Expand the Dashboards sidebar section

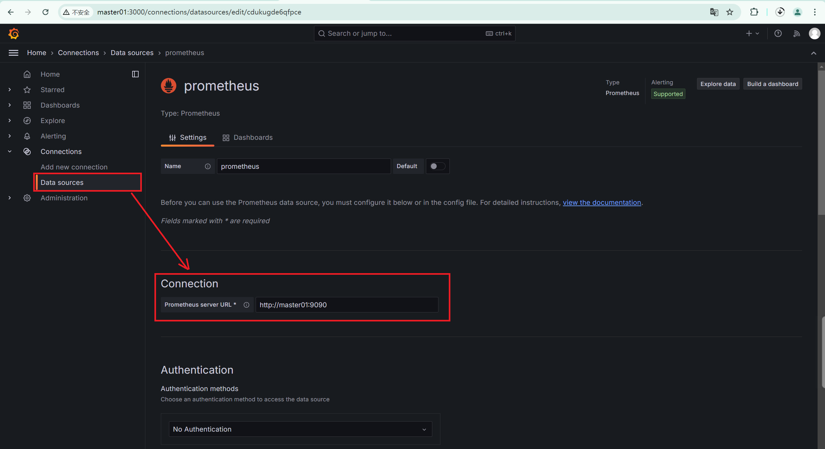click(x=10, y=105)
